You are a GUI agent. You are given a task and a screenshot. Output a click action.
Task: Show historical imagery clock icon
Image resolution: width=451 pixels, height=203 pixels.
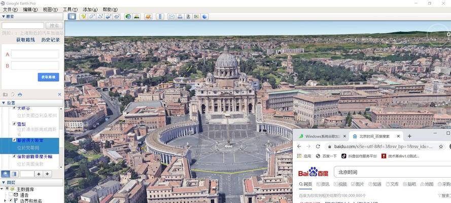[x=128, y=17]
